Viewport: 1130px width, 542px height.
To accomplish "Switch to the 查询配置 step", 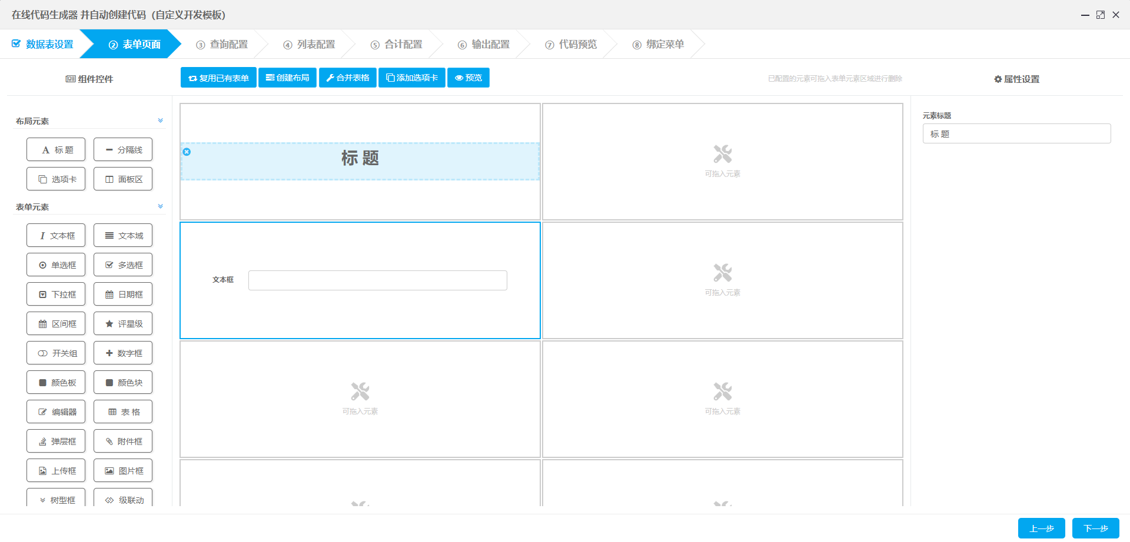I will pos(222,44).
